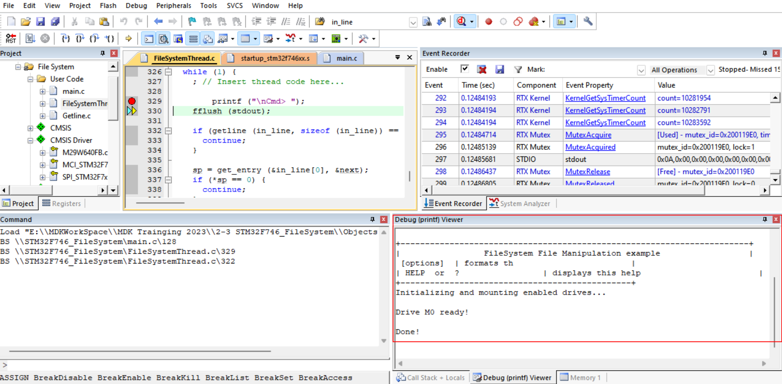Open the KernelGetSysTimerCount link in event 292

pos(605,98)
